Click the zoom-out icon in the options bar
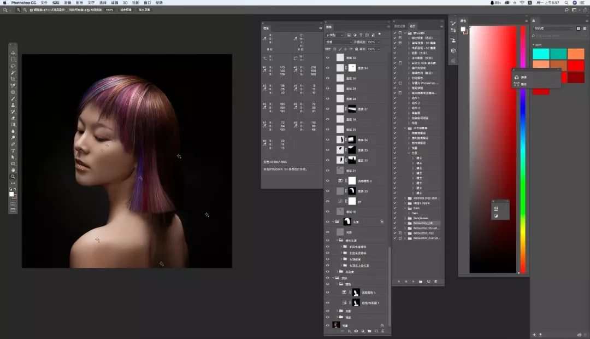Screen dimensions: 590x339 (25, 10)
